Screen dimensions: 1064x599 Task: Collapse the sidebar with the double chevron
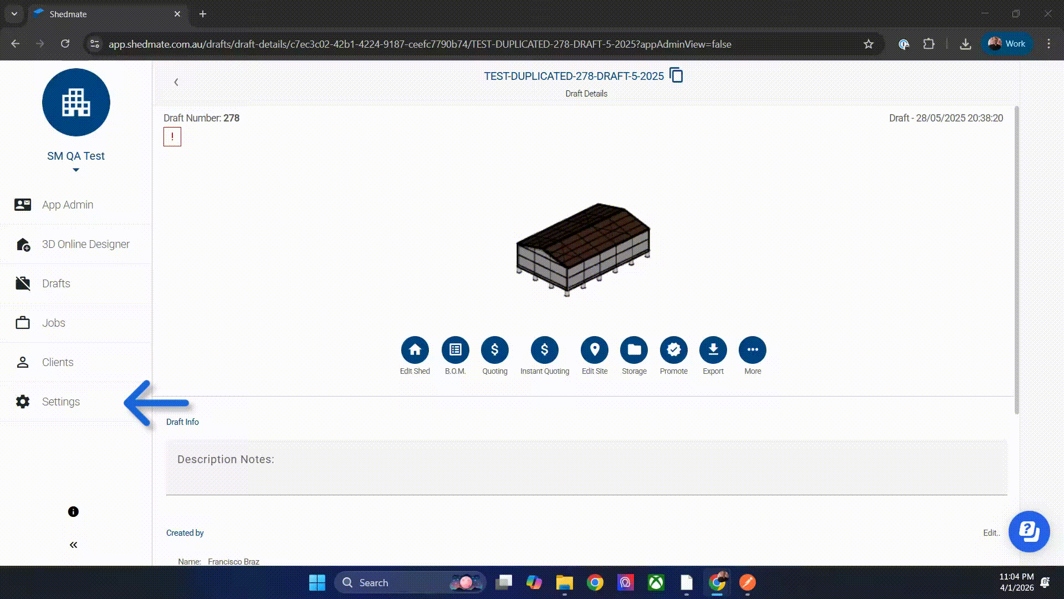tap(73, 545)
